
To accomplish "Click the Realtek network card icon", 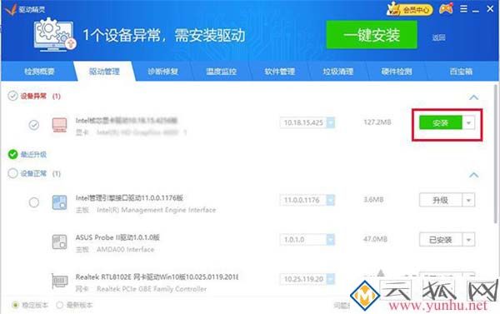I will [60, 281].
